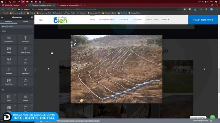The image size is (220, 123).
Task: Expand the BLOG dropdown menu
Action: click(166, 19)
